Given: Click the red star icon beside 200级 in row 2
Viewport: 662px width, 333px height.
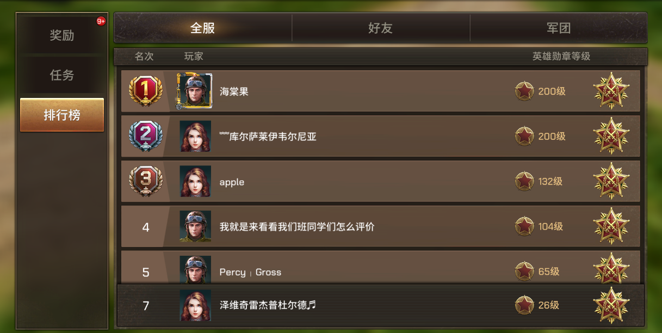Looking at the screenshot, I should 524,136.
